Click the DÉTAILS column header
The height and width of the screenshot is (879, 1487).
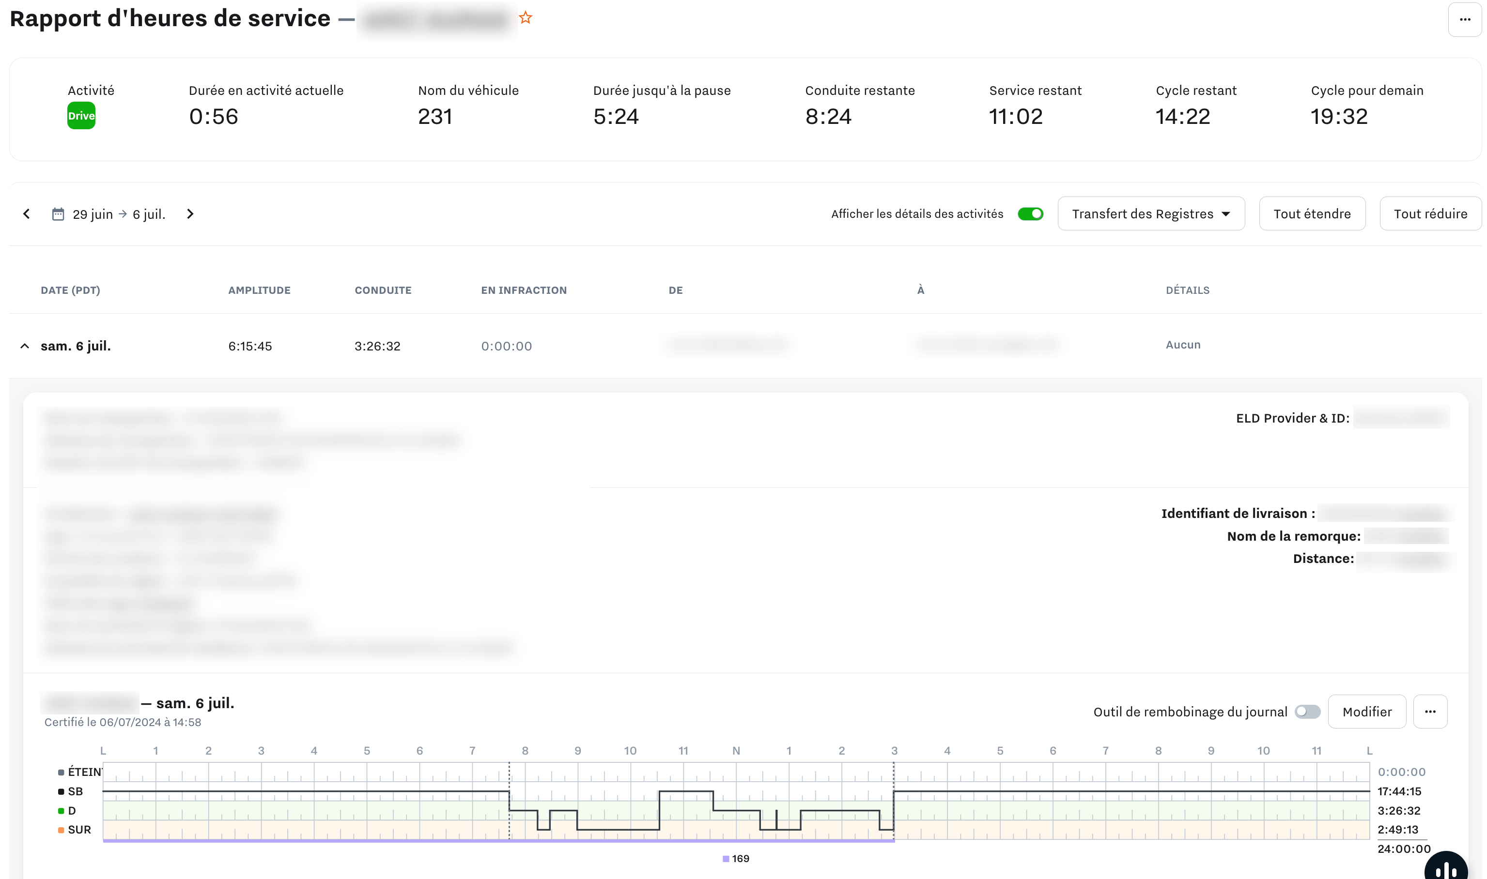click(x=1187, y=290)
